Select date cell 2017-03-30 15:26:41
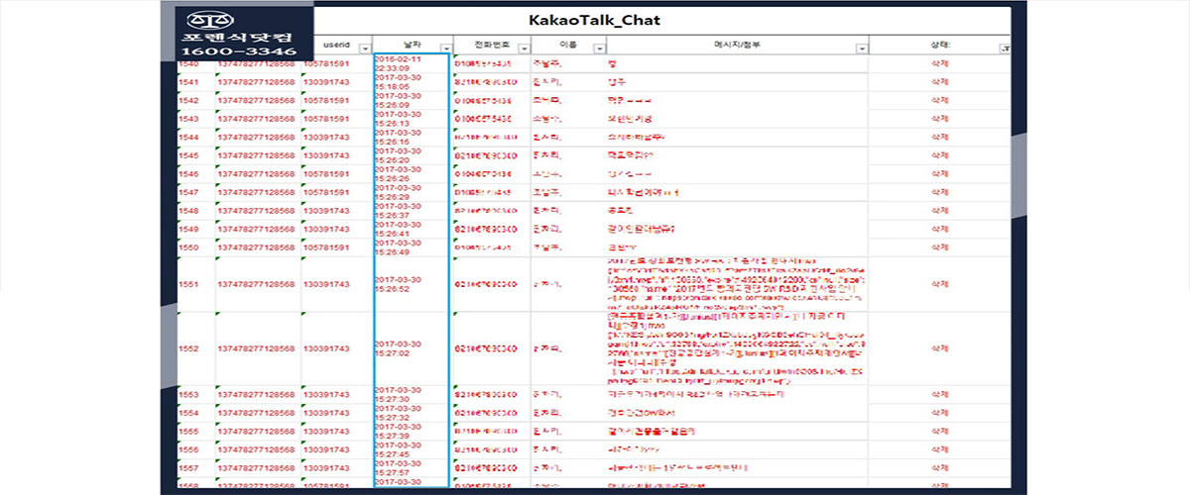This screenshot has height=495, width=1190. pos(412,229)
